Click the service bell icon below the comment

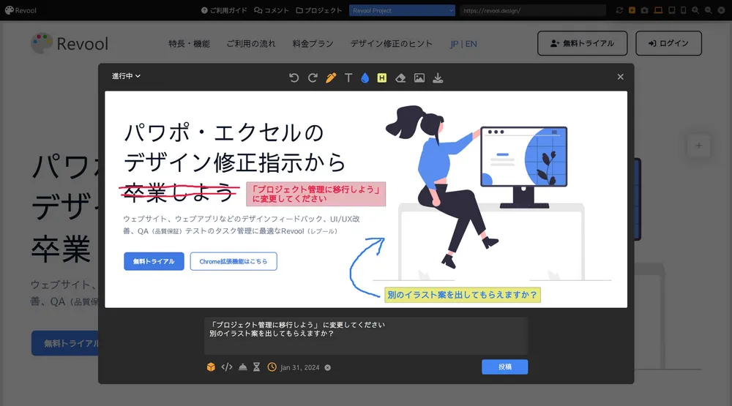coord(243,367)
